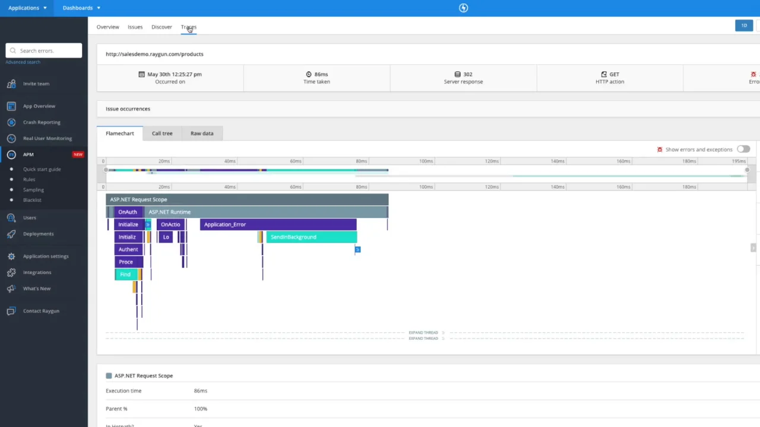Click the server icon beside 302
This screenshot has height=427, width=760.
[457, 74]
